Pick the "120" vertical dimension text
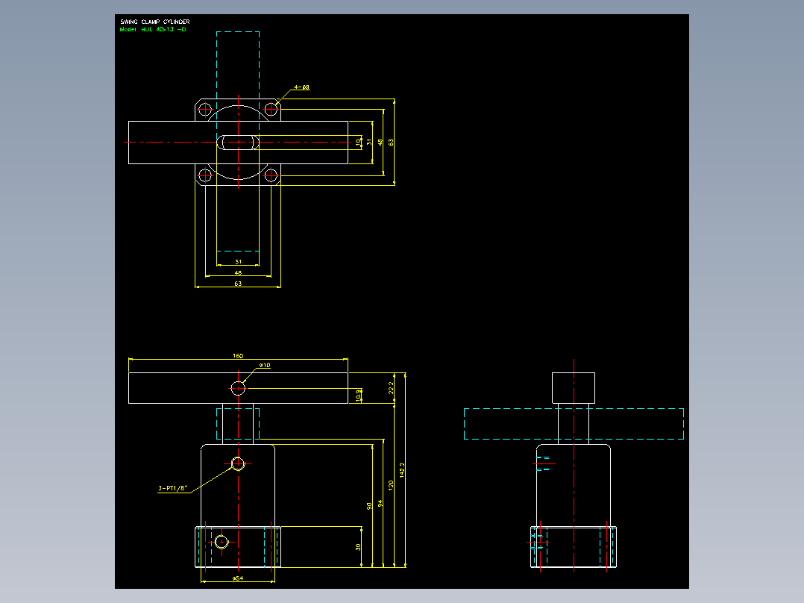This screenshot has width=804, height=603. [x=391, y=486]
